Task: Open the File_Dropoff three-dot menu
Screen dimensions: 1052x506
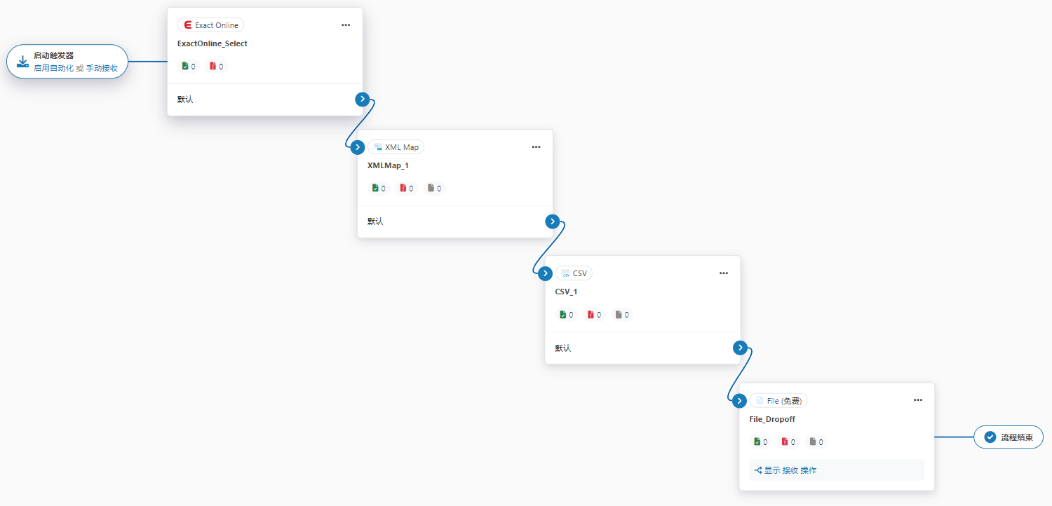Action: coord(918,400)
